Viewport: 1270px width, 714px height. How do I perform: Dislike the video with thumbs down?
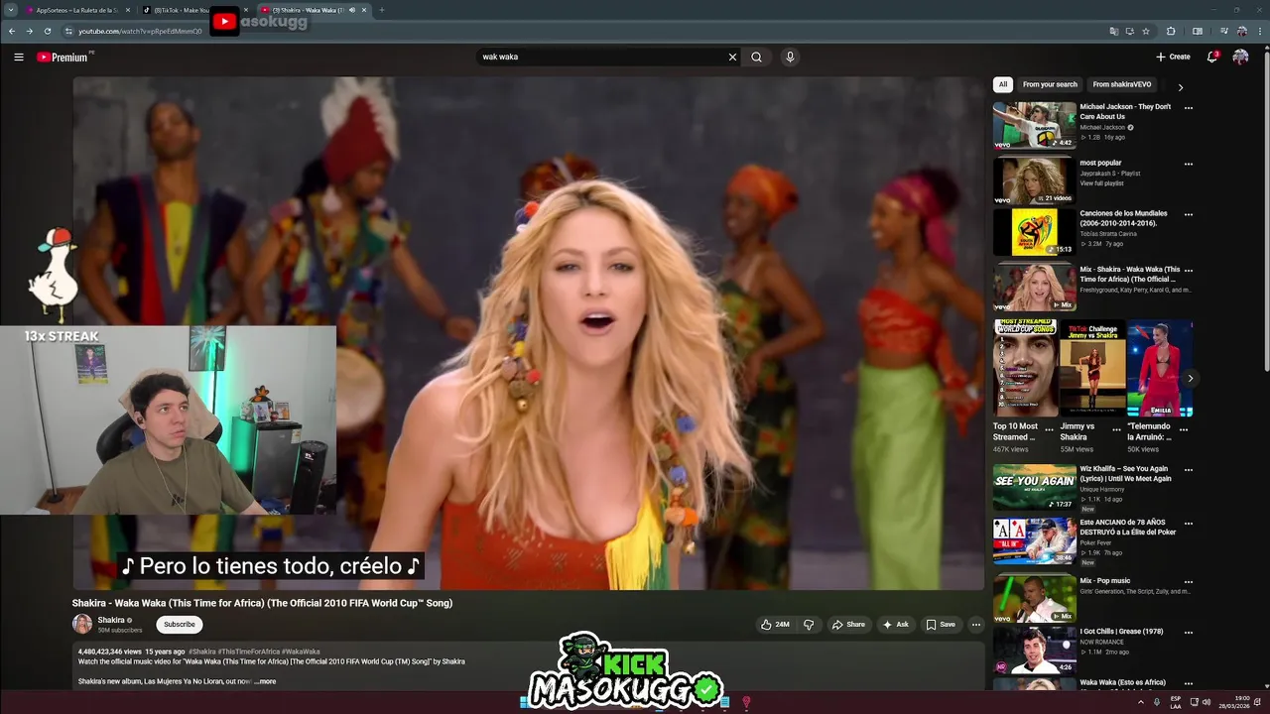click(x=809, y=625)
